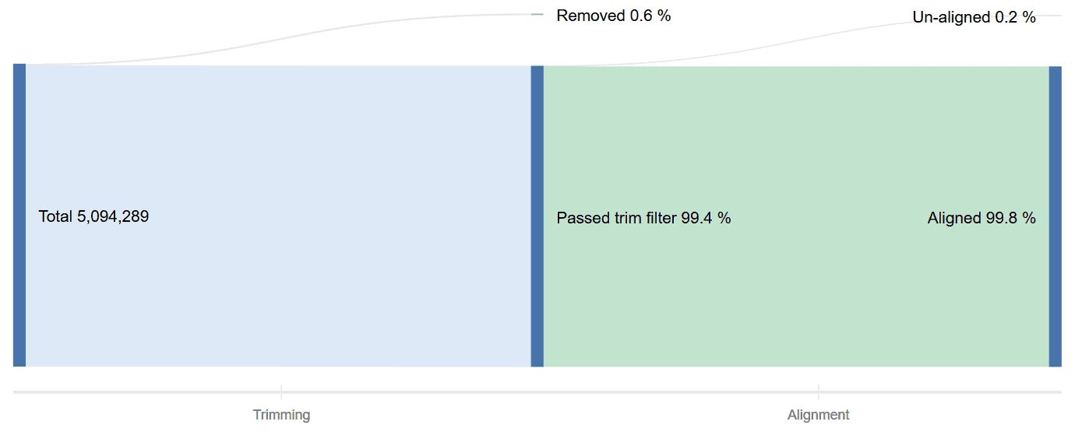Image resolution: width=1075 pixels, height=432 pixels.
Task: Click the horizontal stage axis line
Action: [537, 392]
